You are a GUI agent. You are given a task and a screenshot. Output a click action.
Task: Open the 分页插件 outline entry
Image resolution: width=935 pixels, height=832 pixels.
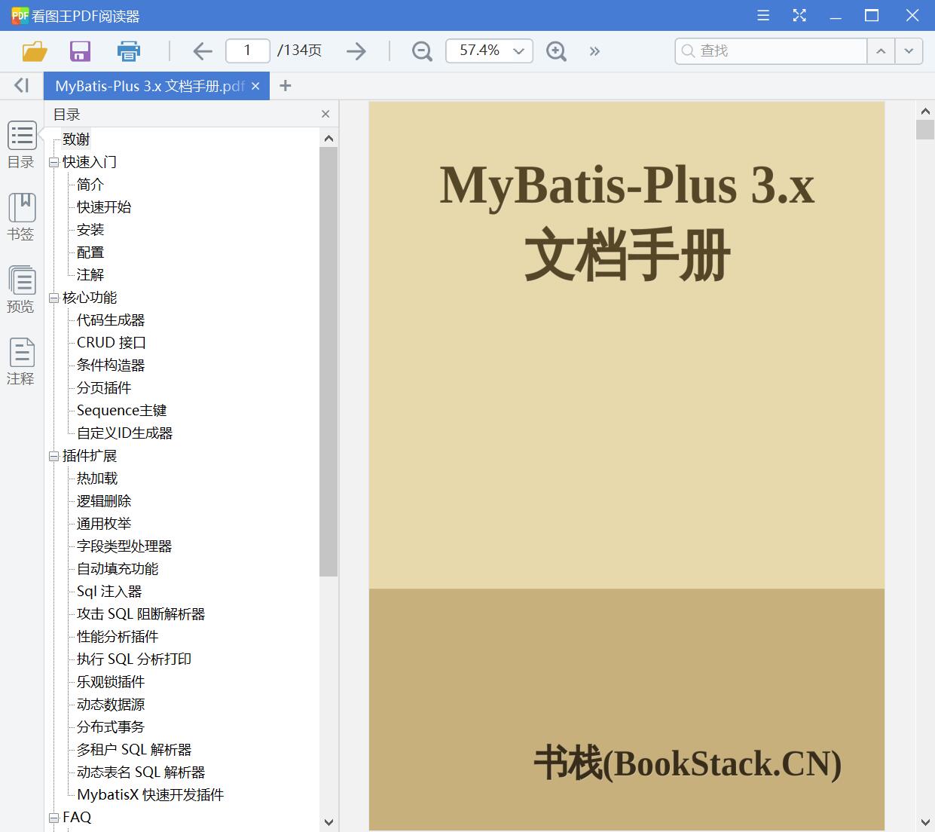(104, 388)
